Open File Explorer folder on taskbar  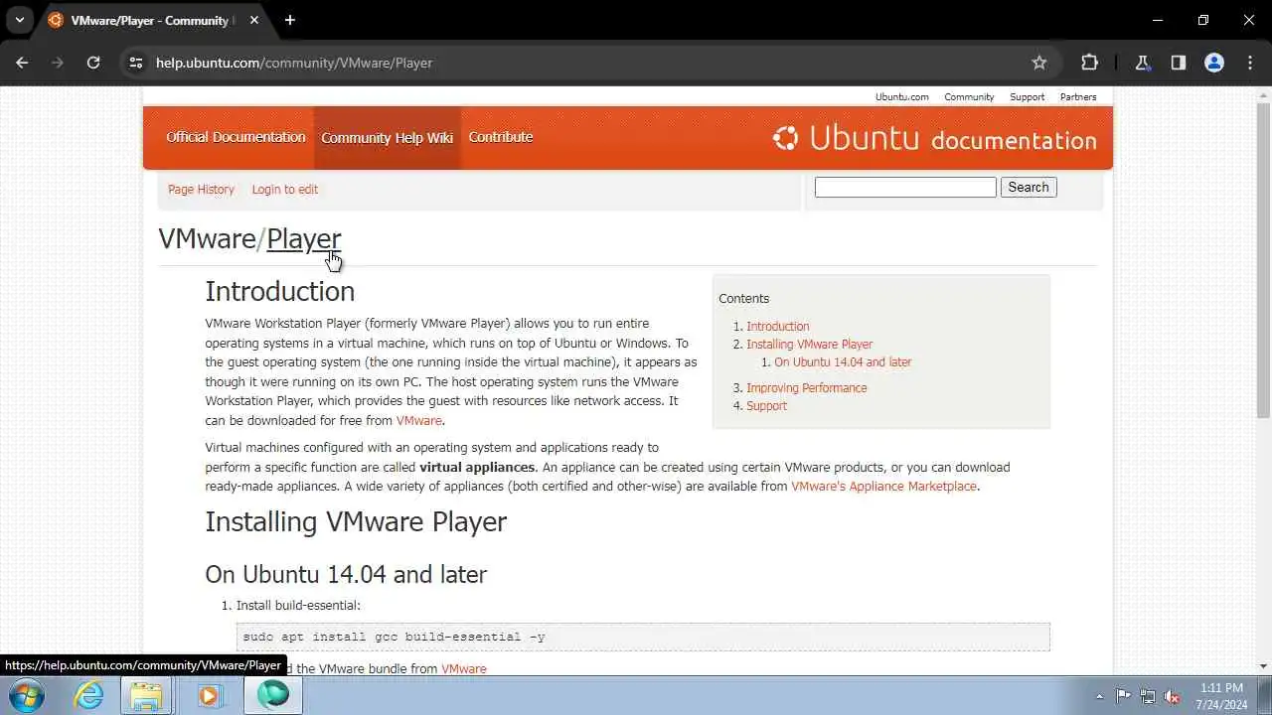146,695
